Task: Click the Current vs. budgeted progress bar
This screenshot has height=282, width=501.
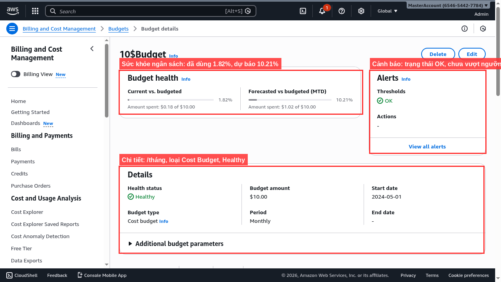Action: 170,100
